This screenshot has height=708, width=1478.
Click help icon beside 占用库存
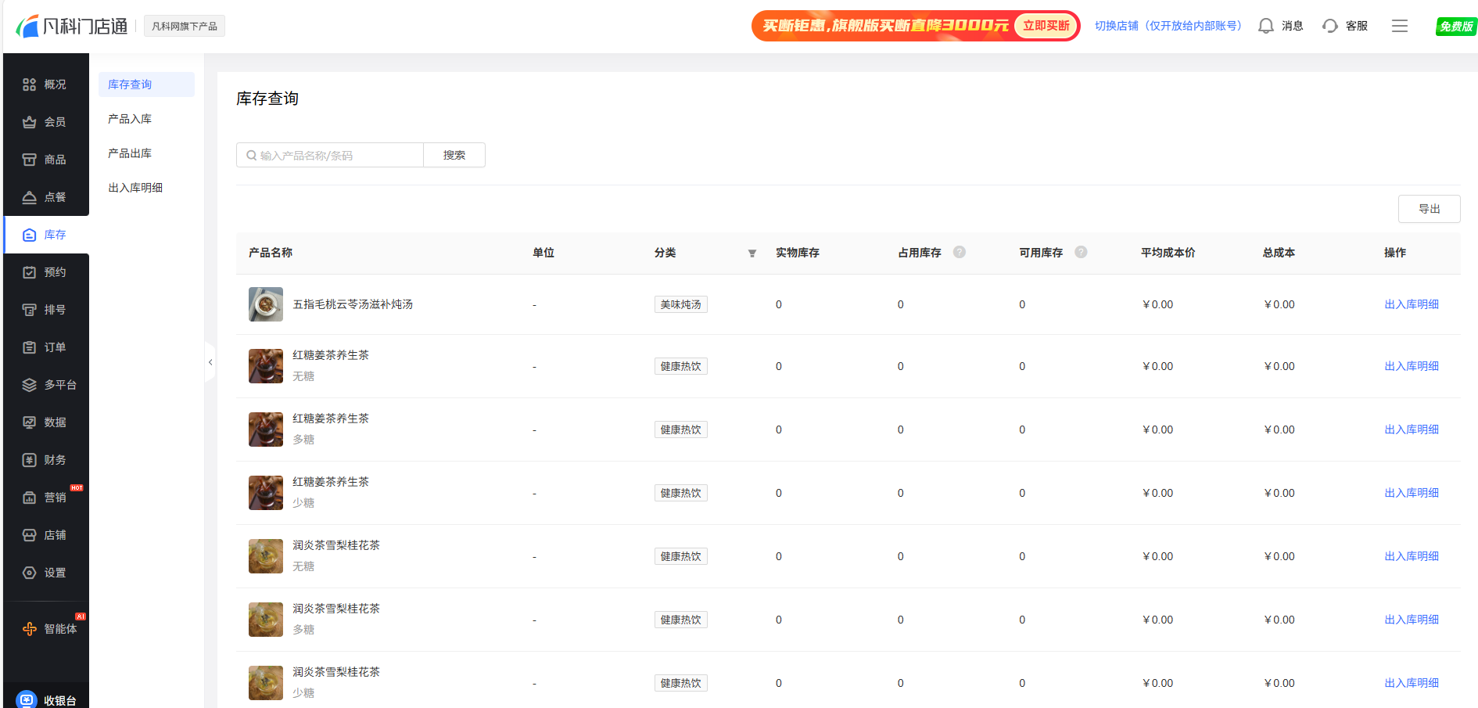(x=960, y=252)
